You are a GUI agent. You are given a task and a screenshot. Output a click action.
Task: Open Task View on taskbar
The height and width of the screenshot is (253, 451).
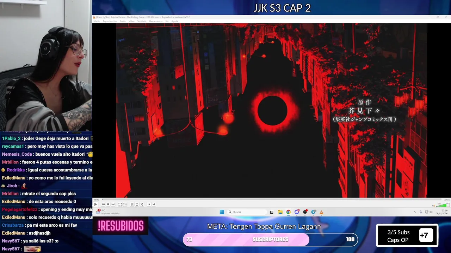pyautogui.click(x=271, y=212)
